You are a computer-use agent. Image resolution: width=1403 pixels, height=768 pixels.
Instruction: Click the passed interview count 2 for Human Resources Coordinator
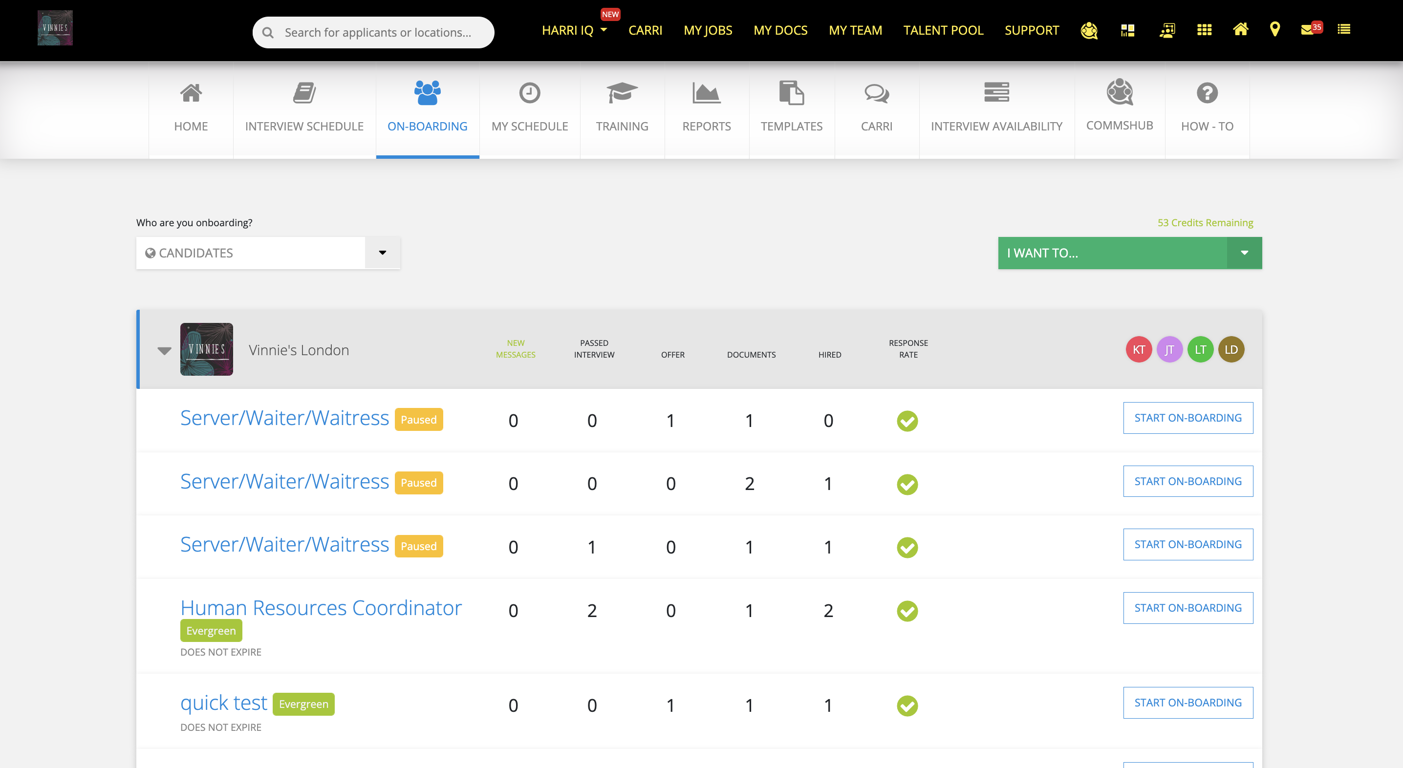click(591, 611)
